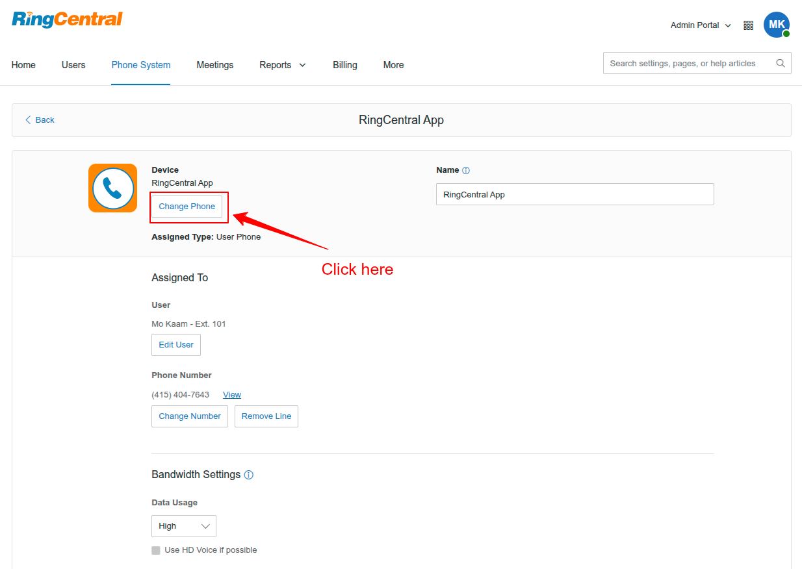Click the search magnifier icon

pos(781,63)
